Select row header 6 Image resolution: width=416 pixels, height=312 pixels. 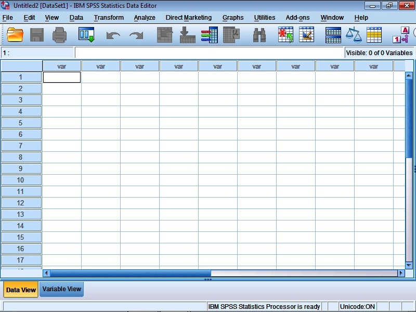(21, 134)
